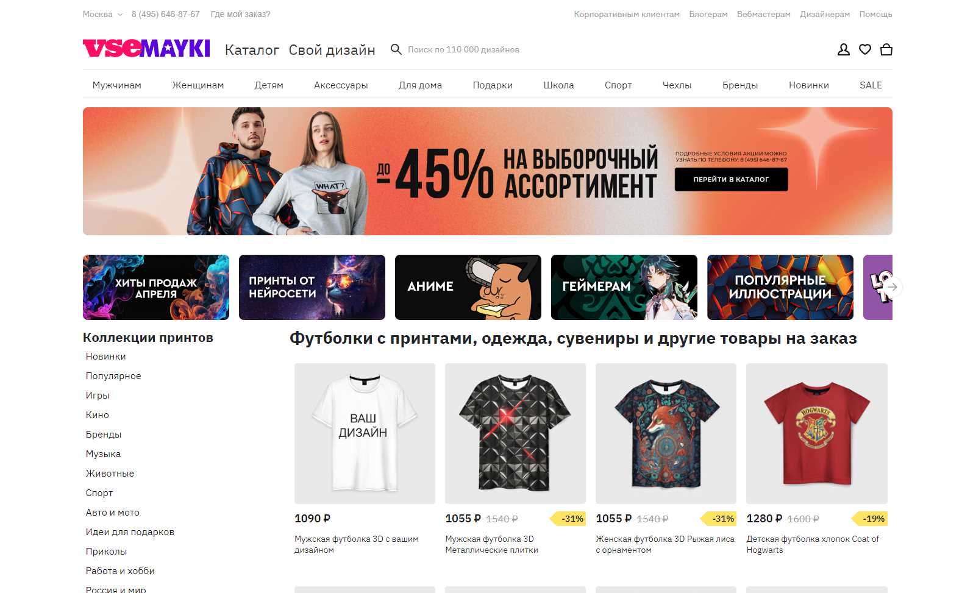Click the Перейти в каталог banner button
The image size is (962, 593).
click(x=731, y=179)
